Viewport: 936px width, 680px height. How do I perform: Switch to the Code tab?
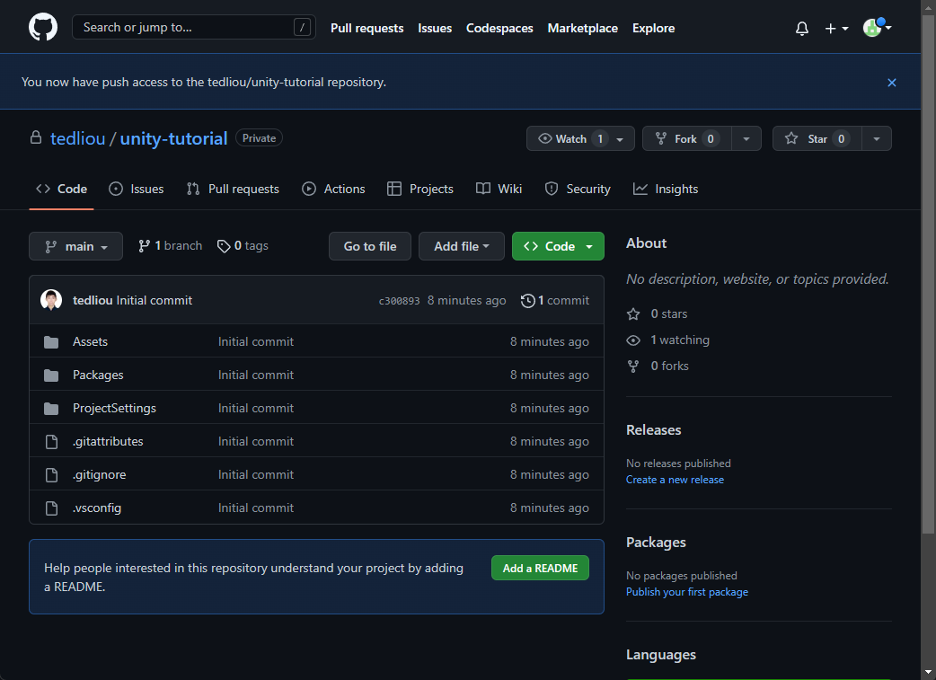pyautogui.click(x=61, y=189)
